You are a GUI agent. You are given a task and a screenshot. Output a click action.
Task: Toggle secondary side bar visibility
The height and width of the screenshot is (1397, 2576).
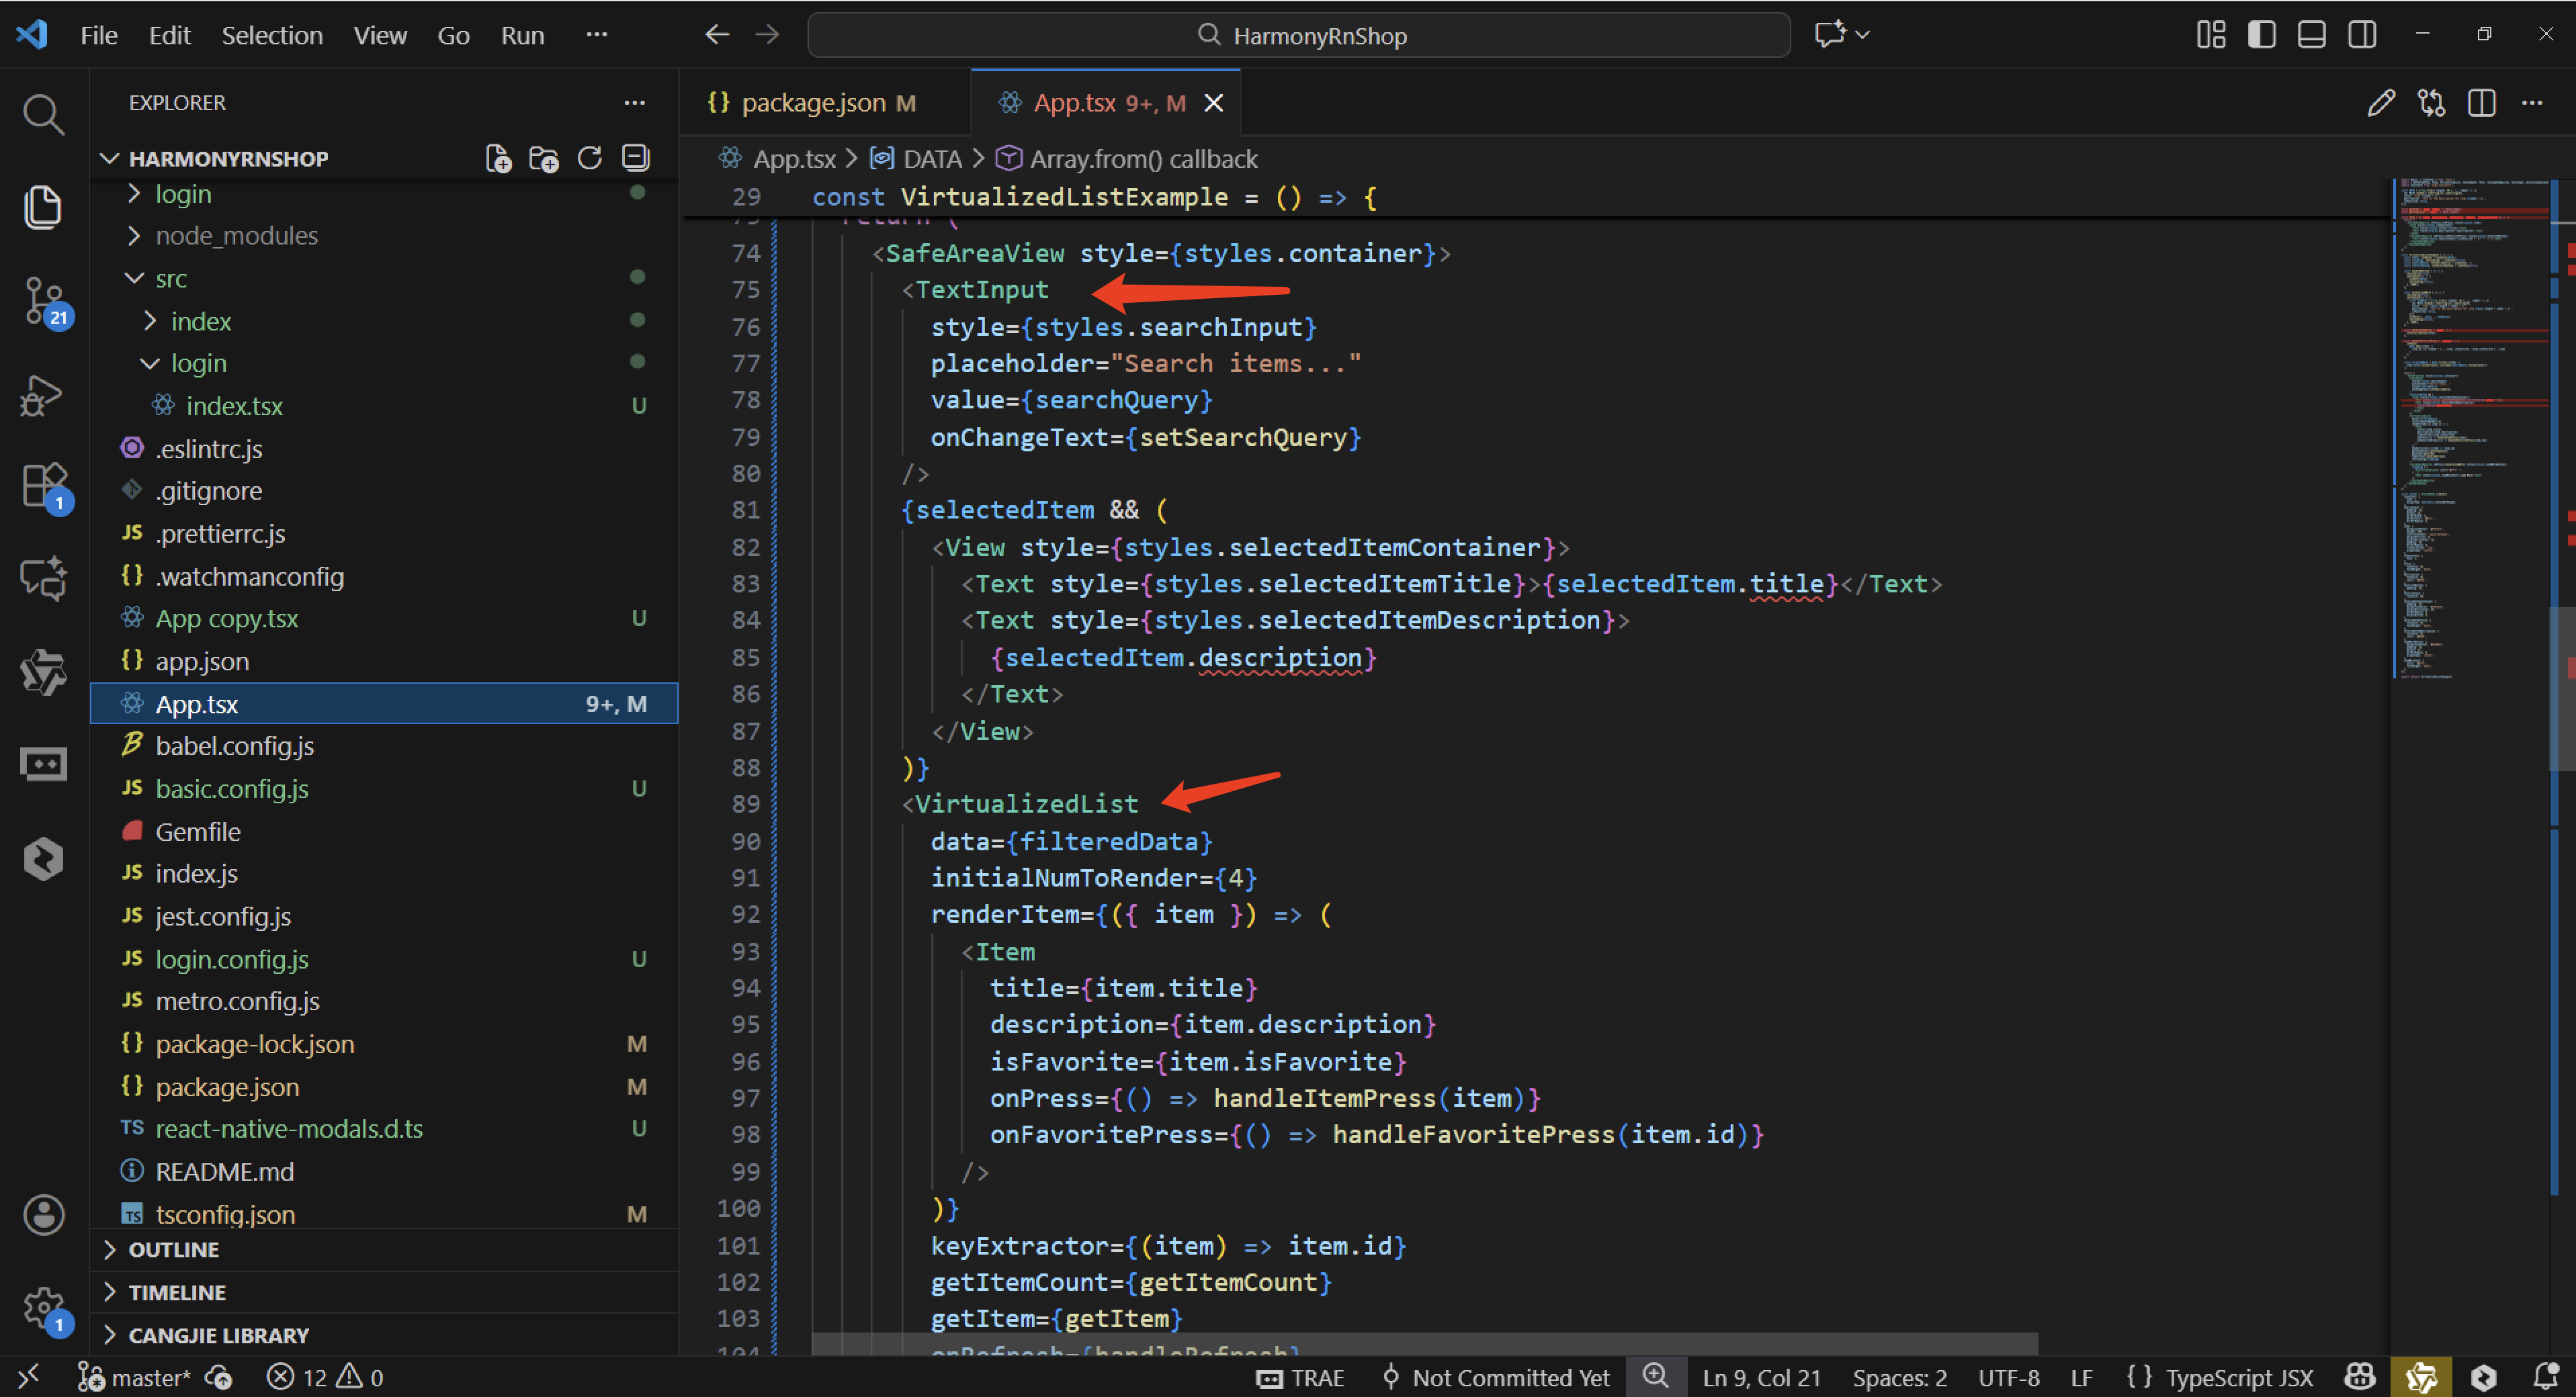pyautogui.click(x=2362, y=35)
